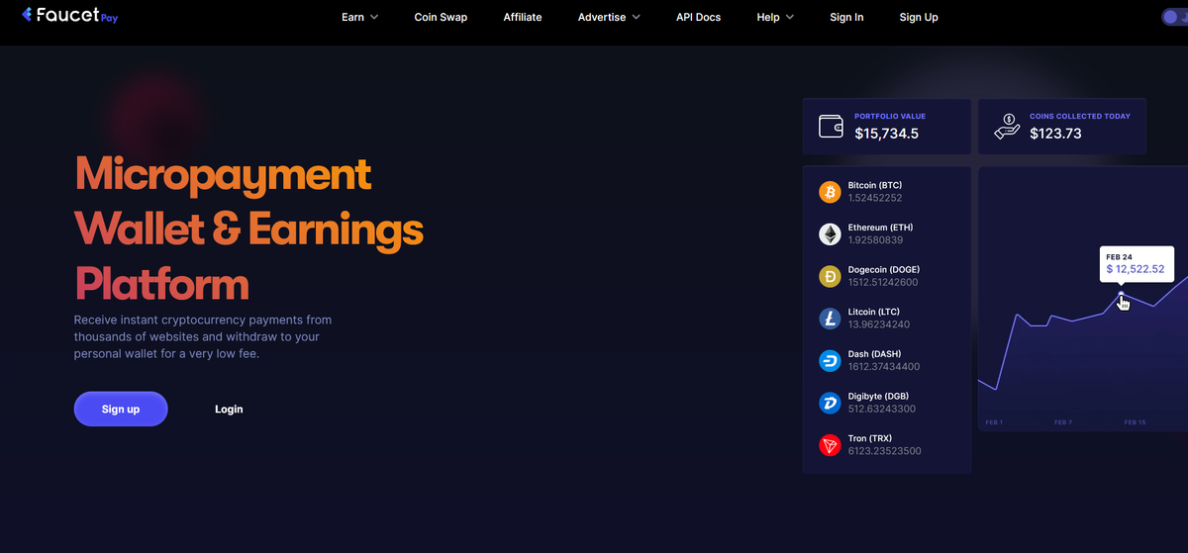The image size is (1188, 553).
Task: Click the Litecoin balance 13.96234240
Action: 879,324
